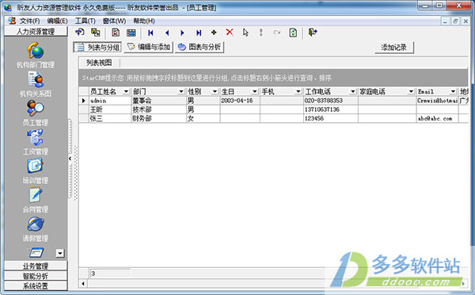
Task: Expand the 工作电话 column dropdown arrow
Action: click(352, 91)
